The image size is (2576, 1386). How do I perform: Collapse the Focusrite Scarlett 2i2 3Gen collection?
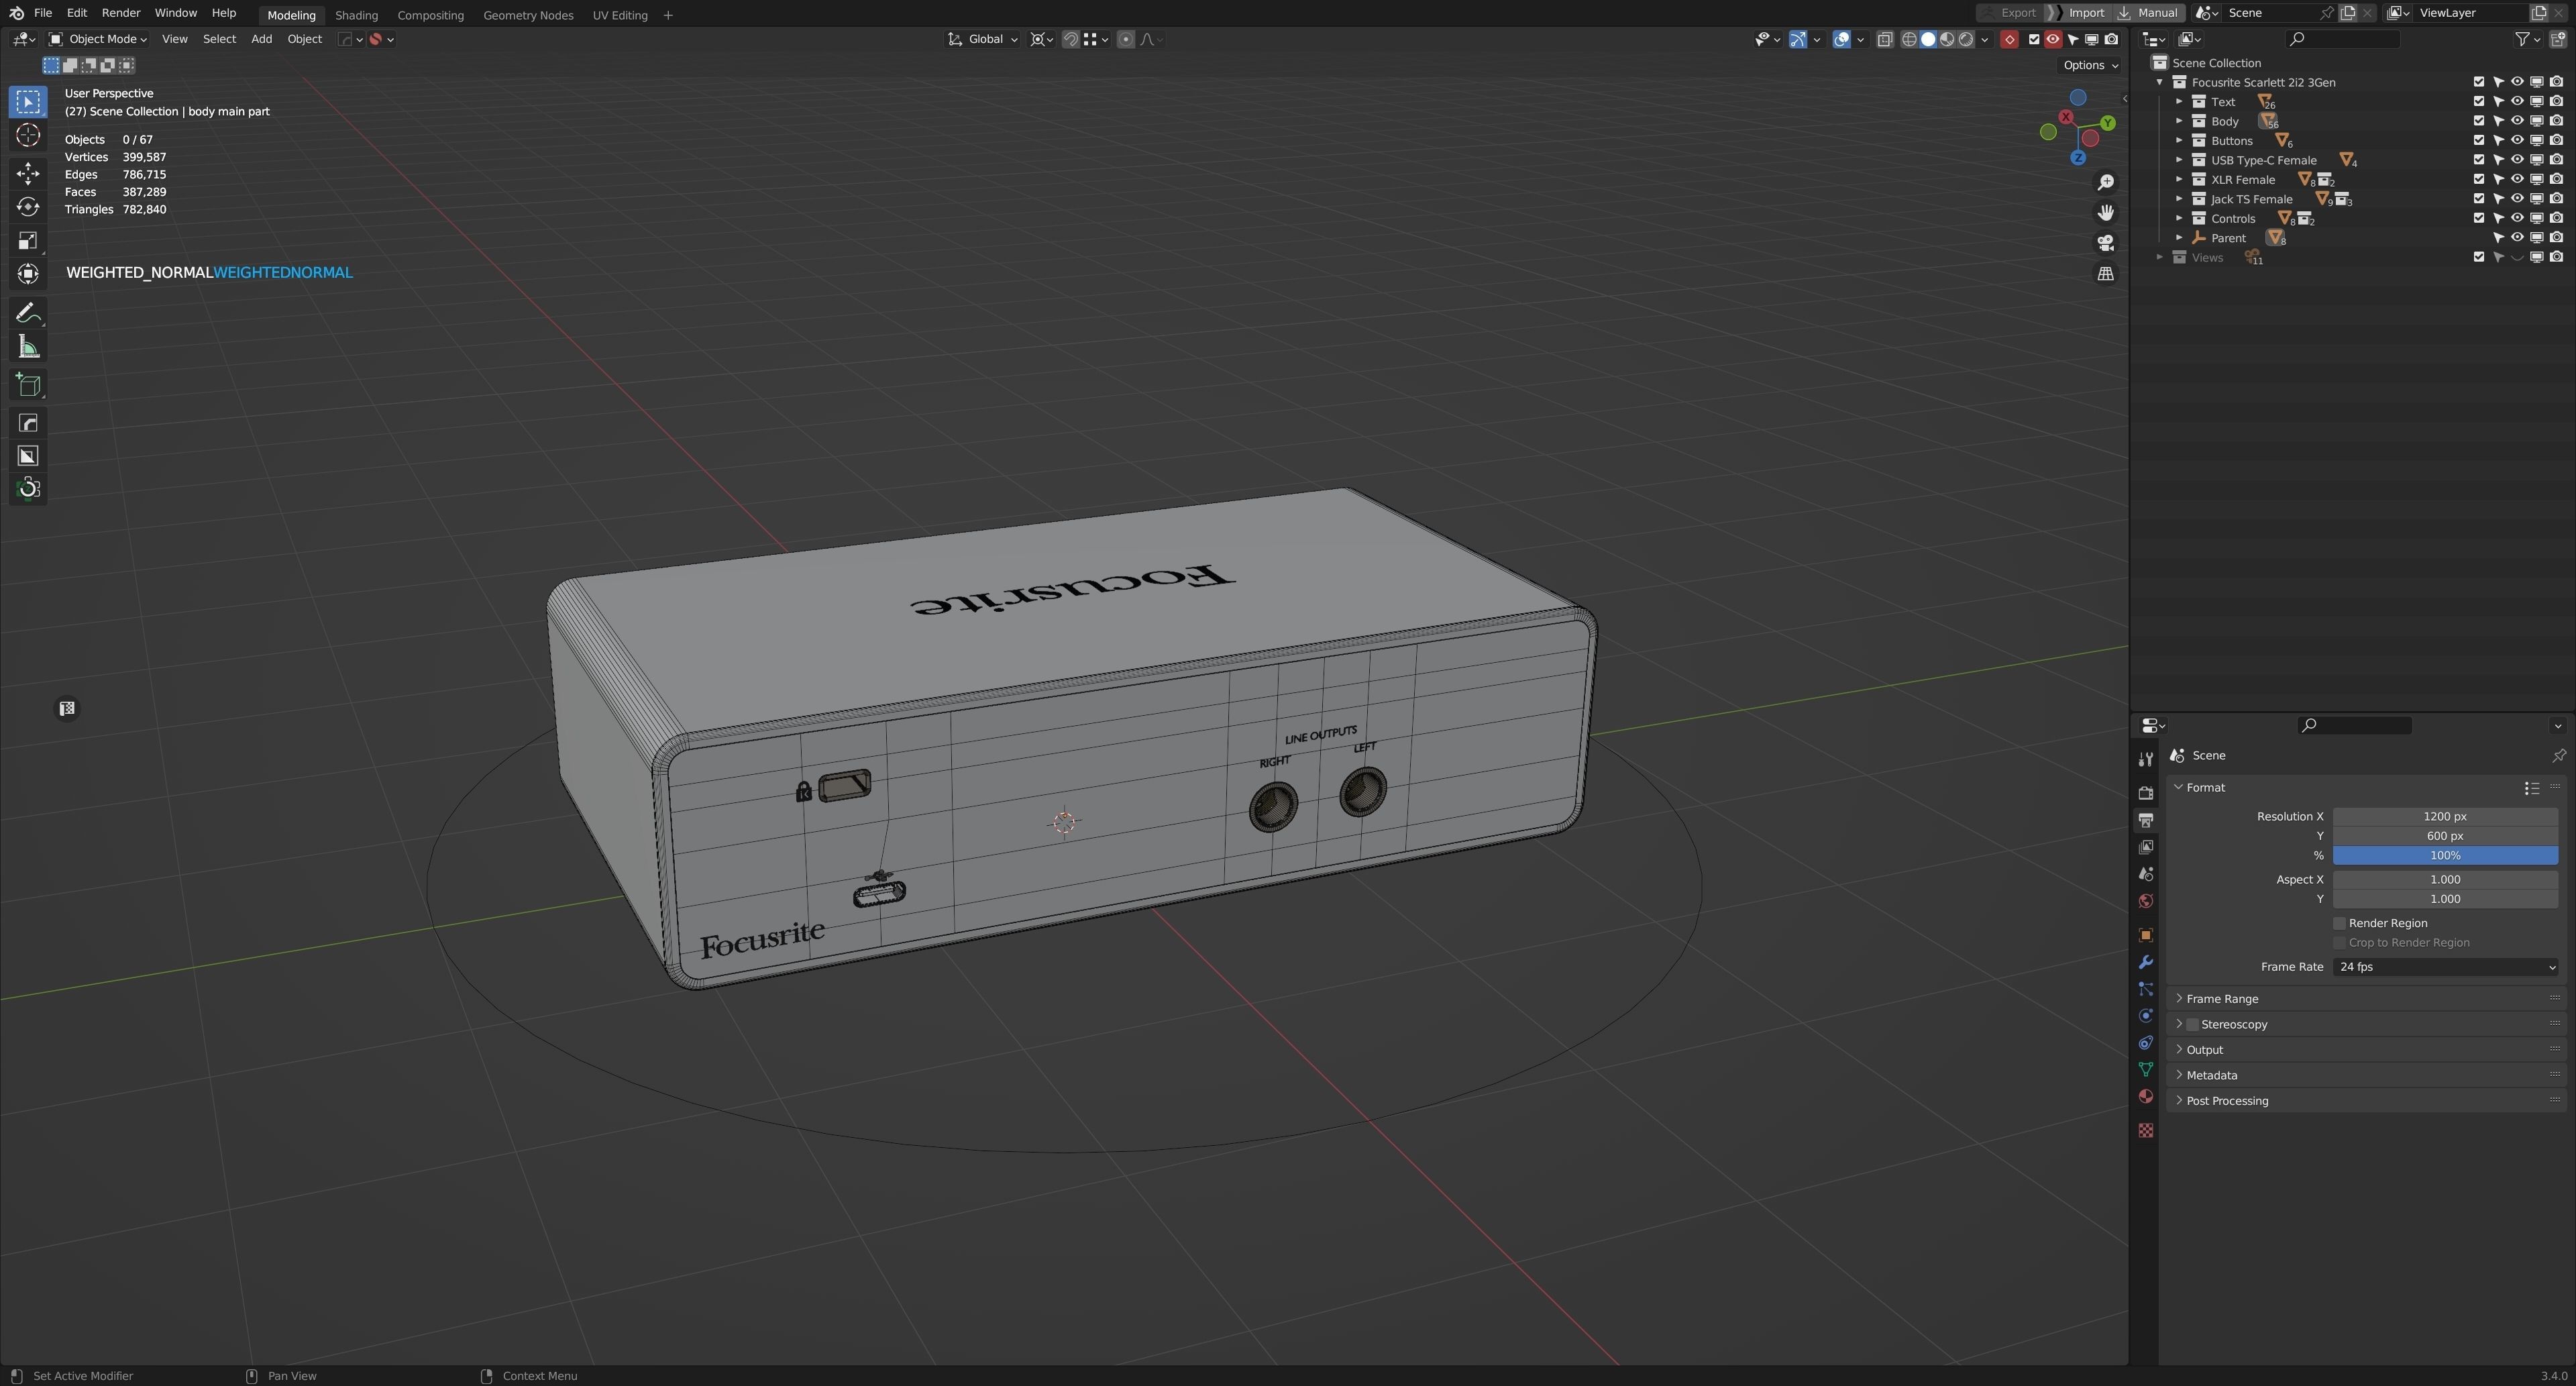tap(2160, 82)
